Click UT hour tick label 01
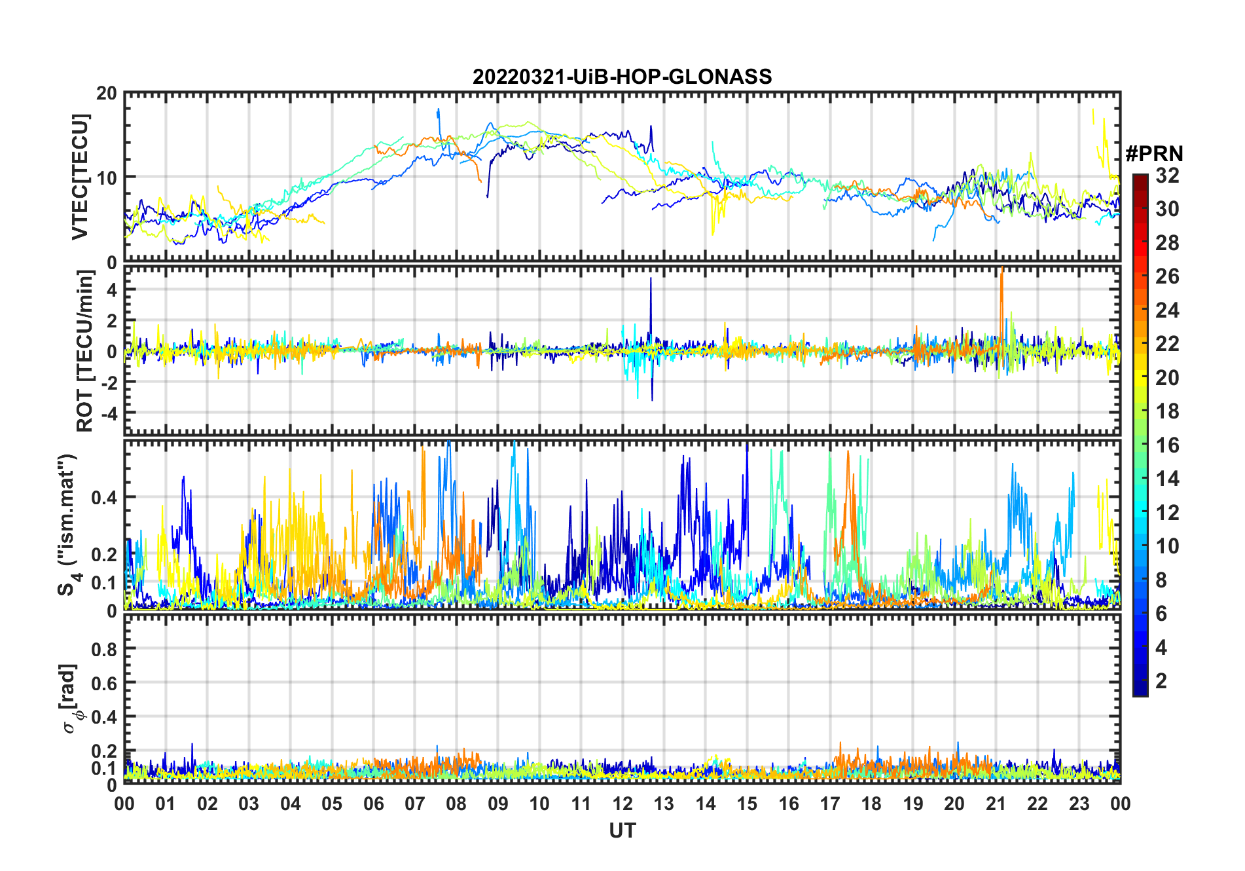Viewport: 1245px width, 871px height. pos(166,804)
